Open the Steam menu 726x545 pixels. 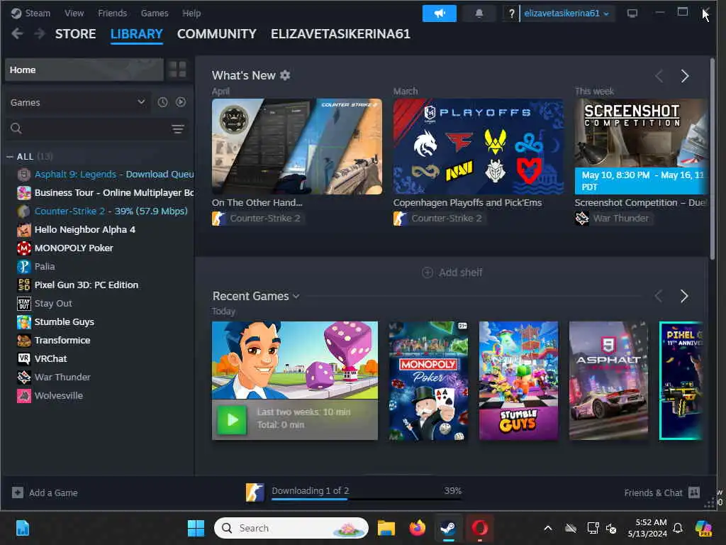31,13
